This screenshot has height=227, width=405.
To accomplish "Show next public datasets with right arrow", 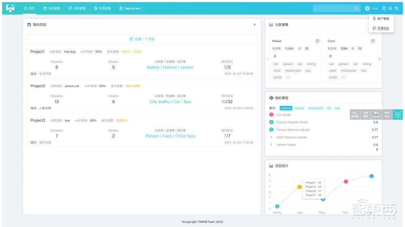I will [379, 59].
